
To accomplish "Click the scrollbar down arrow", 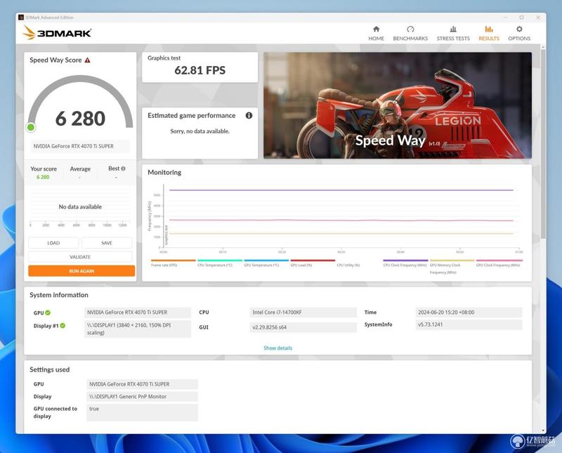I will tap(543, 431).
